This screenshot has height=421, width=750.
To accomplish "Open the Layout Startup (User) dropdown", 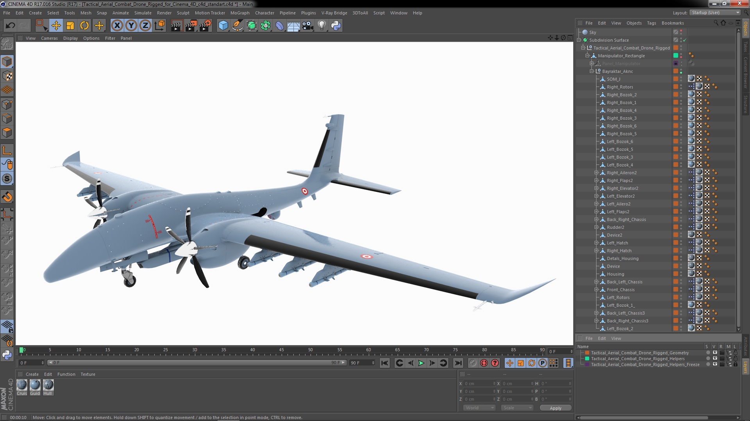I will (x=715, y=12).
